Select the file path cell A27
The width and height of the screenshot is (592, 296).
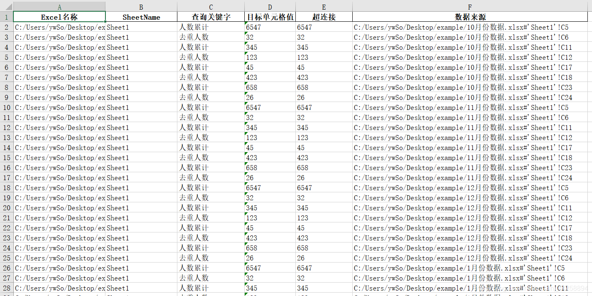click(x=59, y=278)
